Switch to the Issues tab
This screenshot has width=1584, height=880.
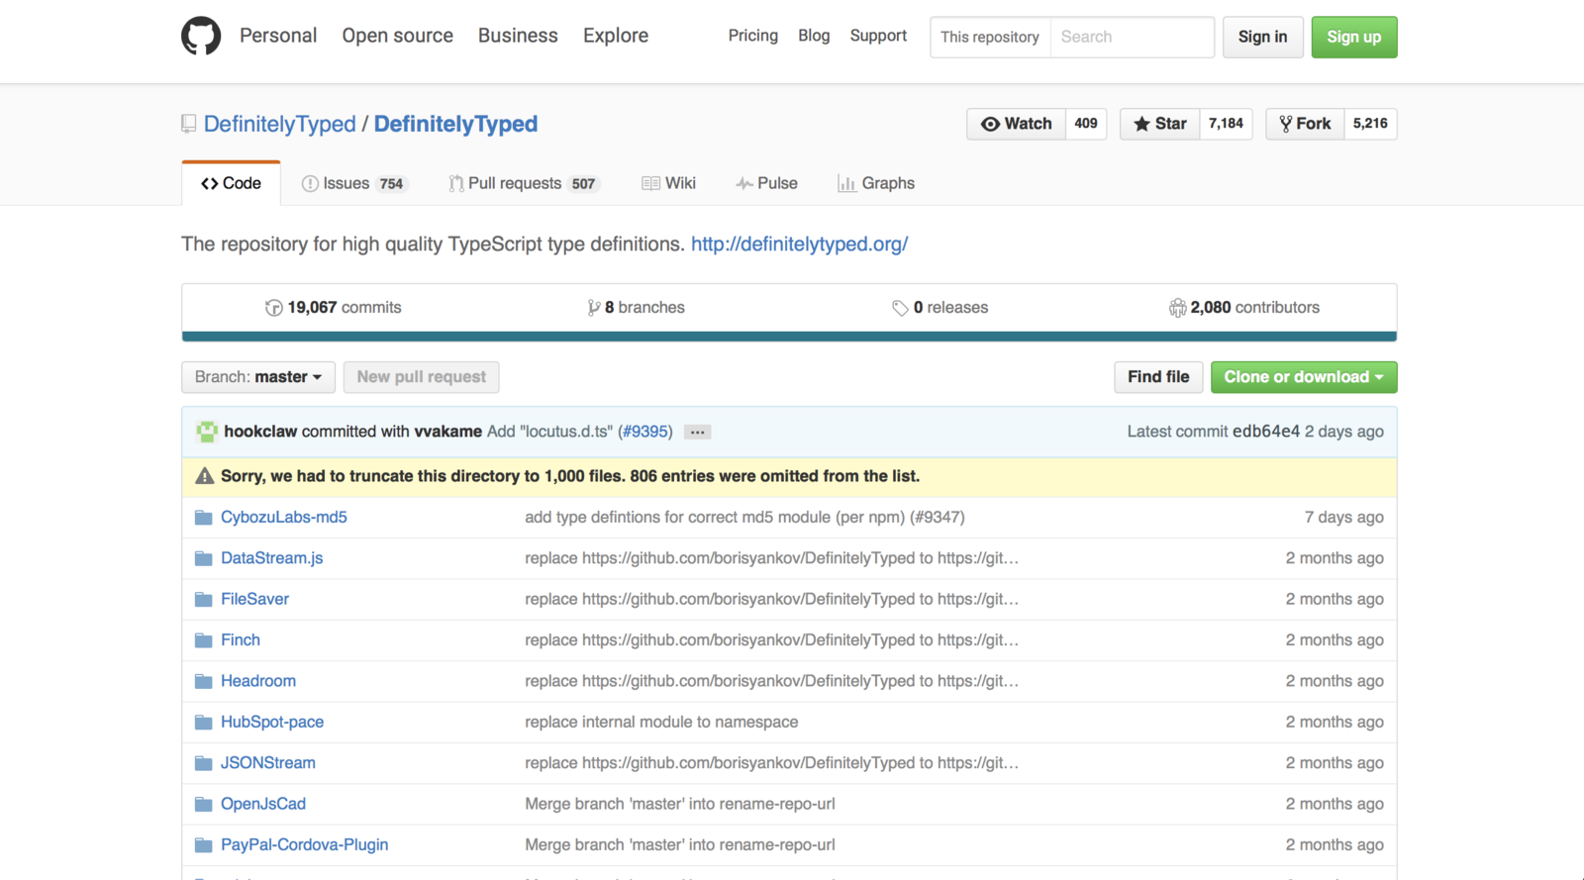pos(353,183)
